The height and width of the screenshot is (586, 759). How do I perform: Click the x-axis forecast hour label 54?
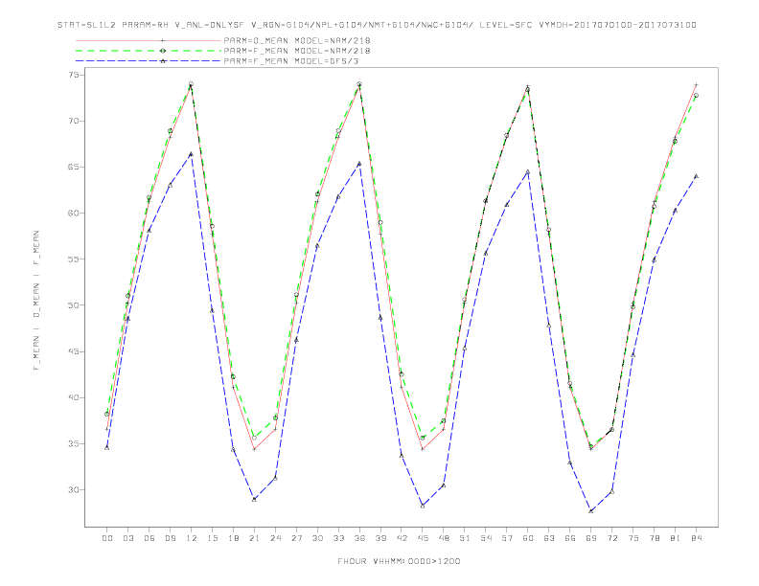point(486,538)
